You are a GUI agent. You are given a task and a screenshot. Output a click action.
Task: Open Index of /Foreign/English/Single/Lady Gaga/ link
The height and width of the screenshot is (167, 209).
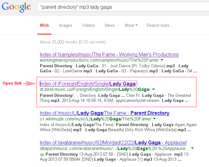tap(88, 84)
